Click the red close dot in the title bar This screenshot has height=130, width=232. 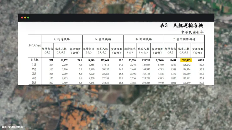(x=22, y=17)
